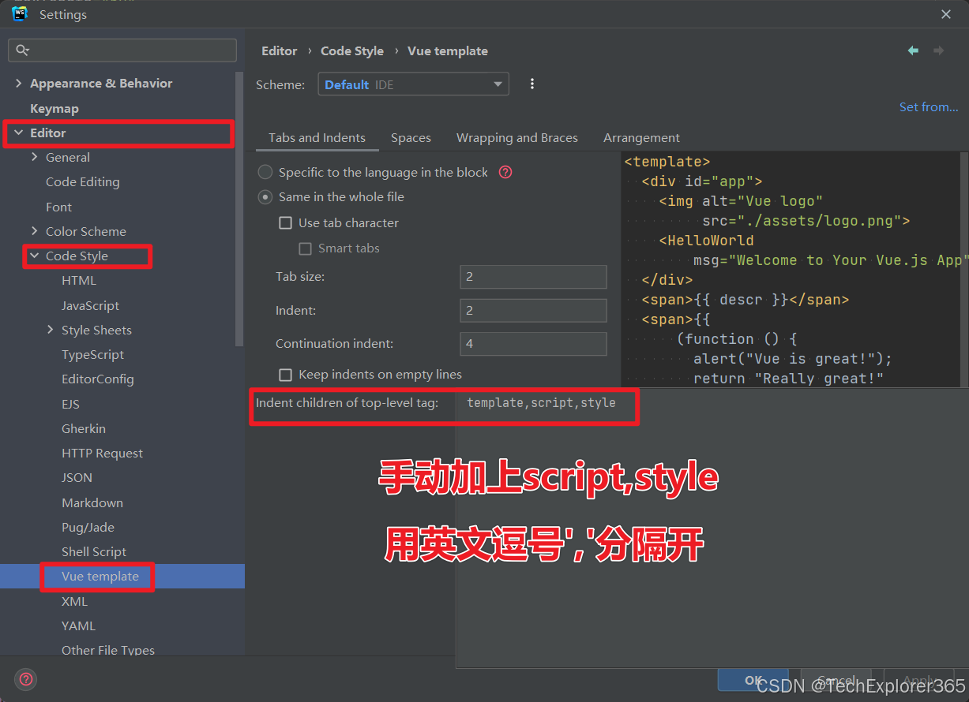Screen dimensions: 969x702
Task: Select Code Editing settings
Action: 83,181
